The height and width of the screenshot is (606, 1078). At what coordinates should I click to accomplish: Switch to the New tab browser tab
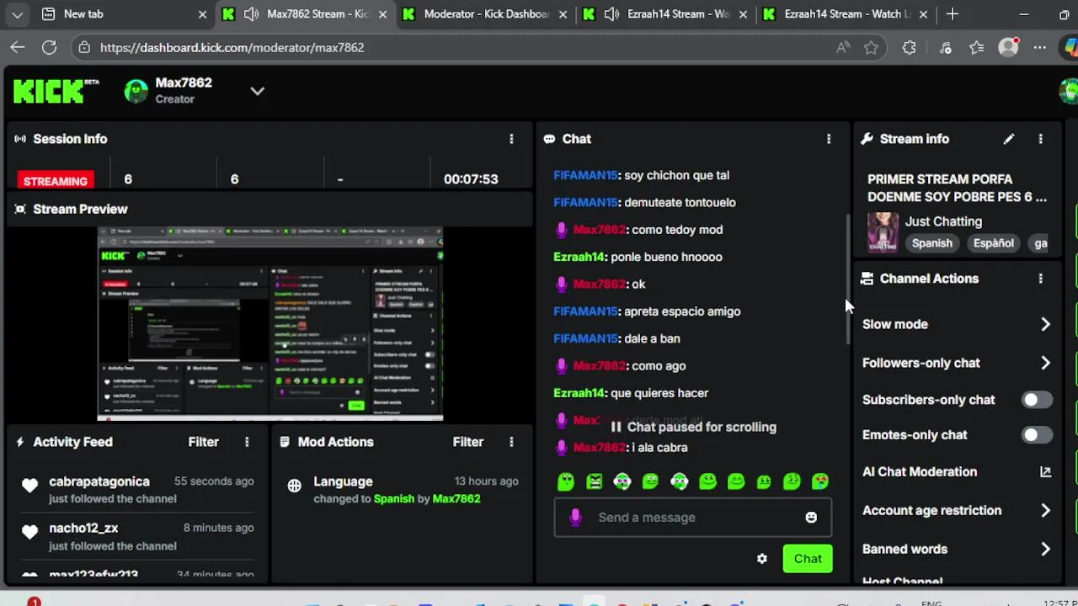point(123,14)
